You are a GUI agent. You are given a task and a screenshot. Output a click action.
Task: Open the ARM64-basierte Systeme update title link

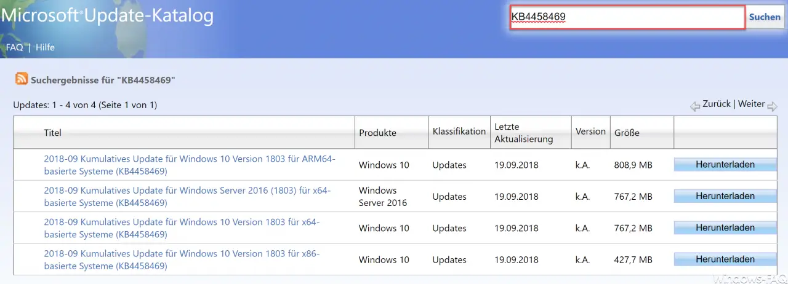190,165
